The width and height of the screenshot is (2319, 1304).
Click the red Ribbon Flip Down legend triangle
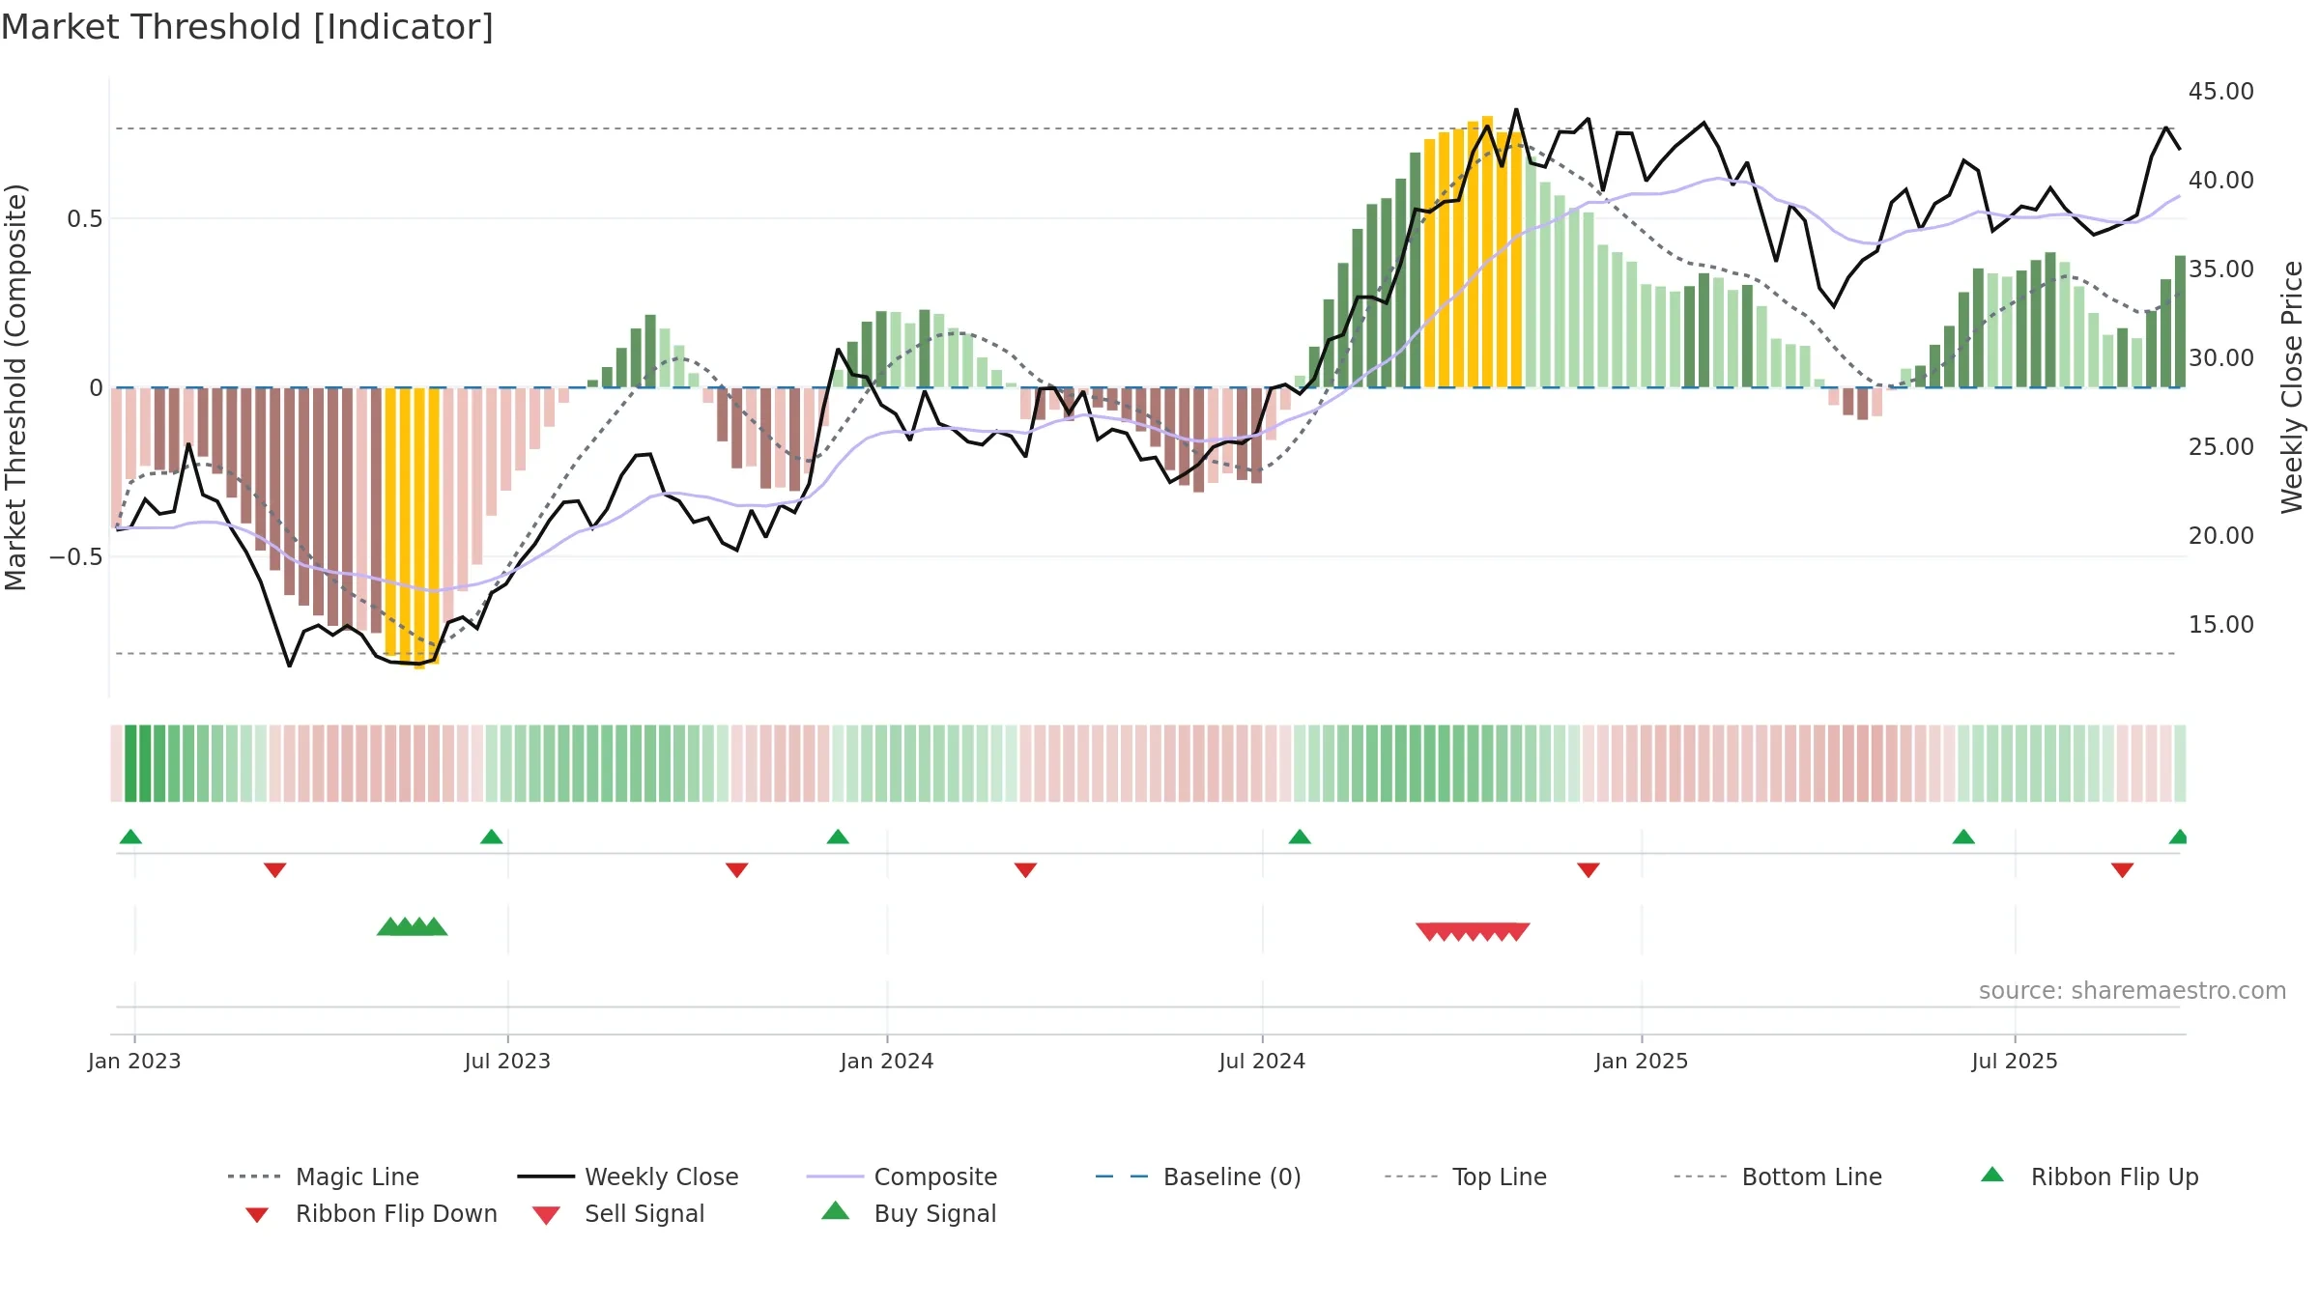257,1214
